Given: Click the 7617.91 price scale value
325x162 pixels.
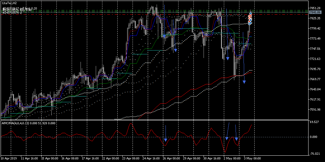Looking at the screenshot, I should pyautogui.click(x=315, y=99).
